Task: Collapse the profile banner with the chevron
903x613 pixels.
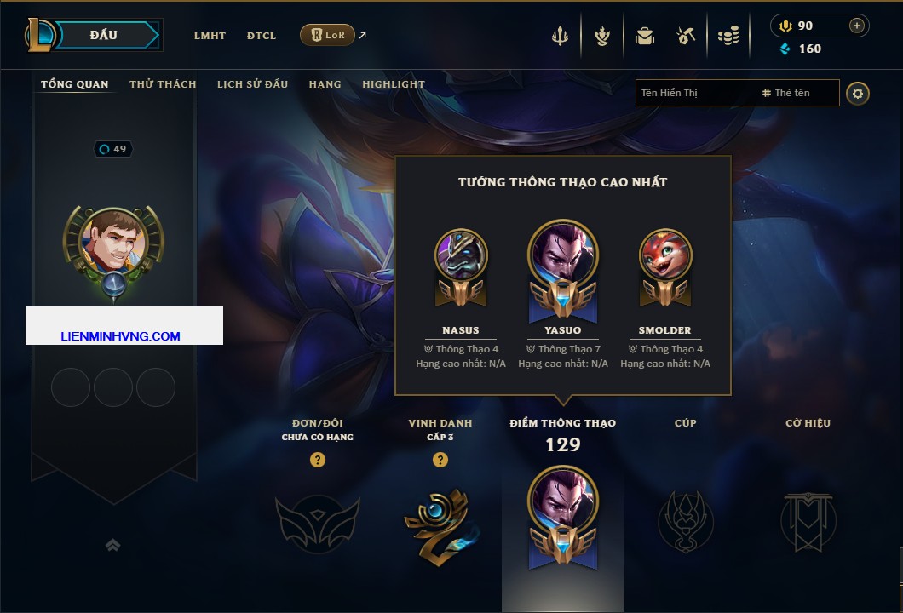Action: 112,545
